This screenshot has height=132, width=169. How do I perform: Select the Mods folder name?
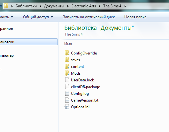coord(76,73)
